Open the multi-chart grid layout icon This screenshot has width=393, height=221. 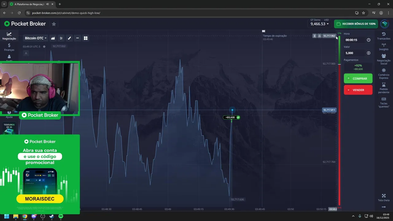86,38
